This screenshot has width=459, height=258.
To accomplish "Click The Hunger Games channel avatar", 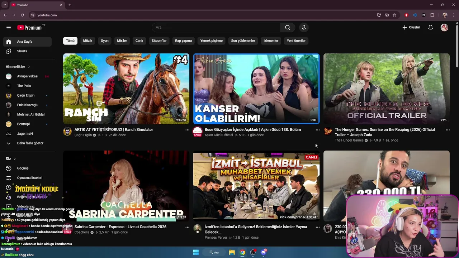I will [328, 132].
